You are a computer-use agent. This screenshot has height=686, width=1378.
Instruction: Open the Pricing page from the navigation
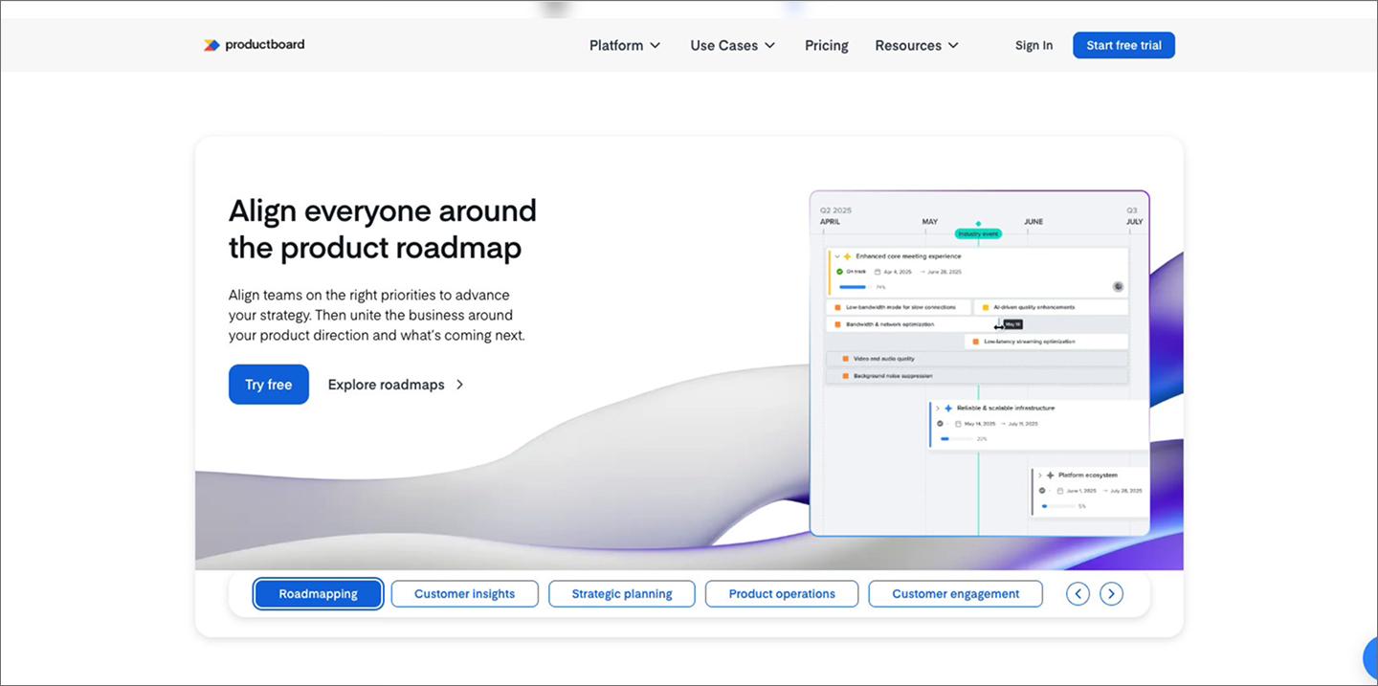(825, 45)
